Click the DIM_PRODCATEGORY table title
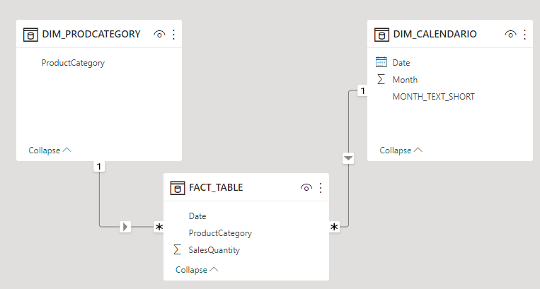The image size is (540, 289). [x=91, y=35]
